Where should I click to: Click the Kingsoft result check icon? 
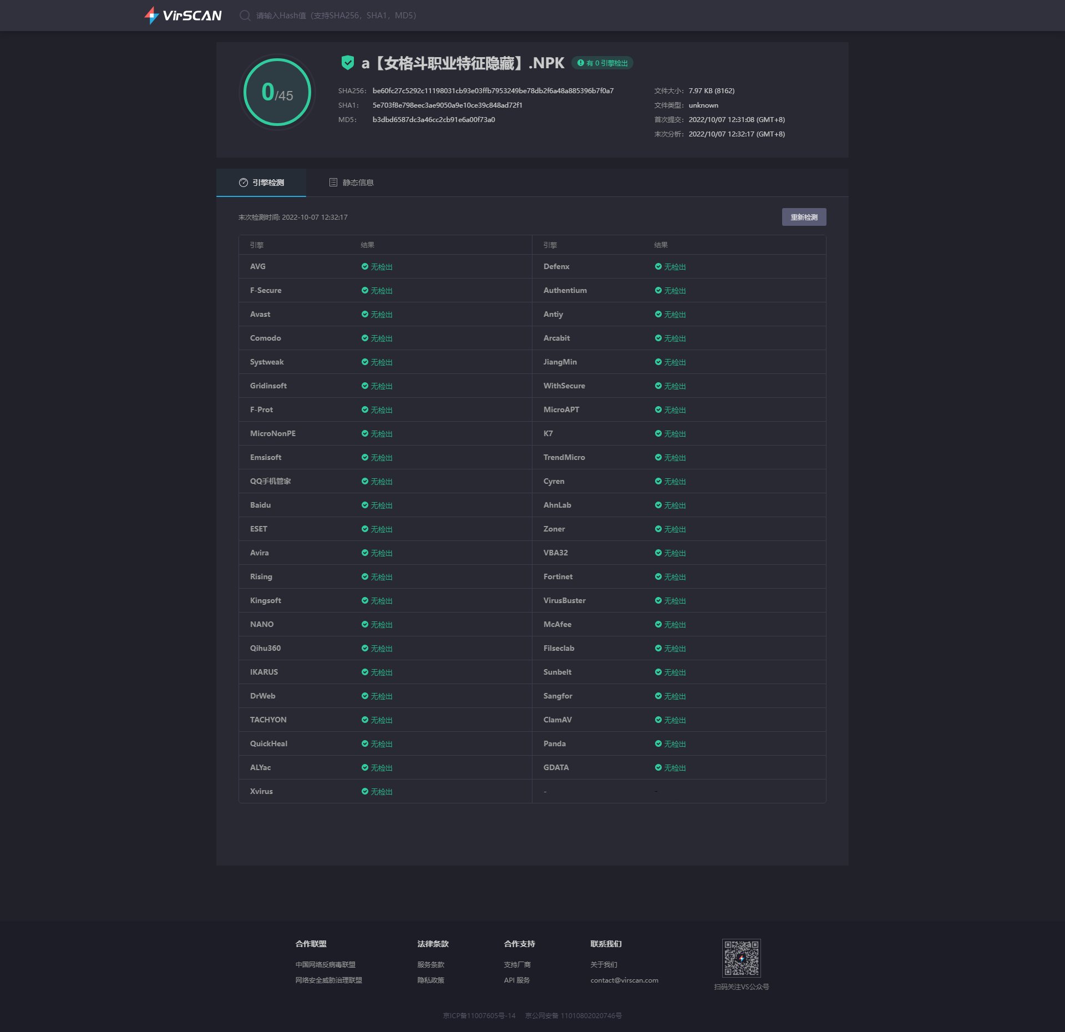365,600
